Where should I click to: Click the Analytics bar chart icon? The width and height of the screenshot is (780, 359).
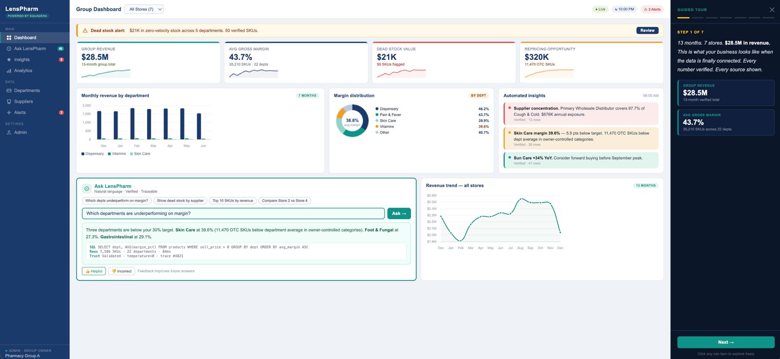[9, 71]
